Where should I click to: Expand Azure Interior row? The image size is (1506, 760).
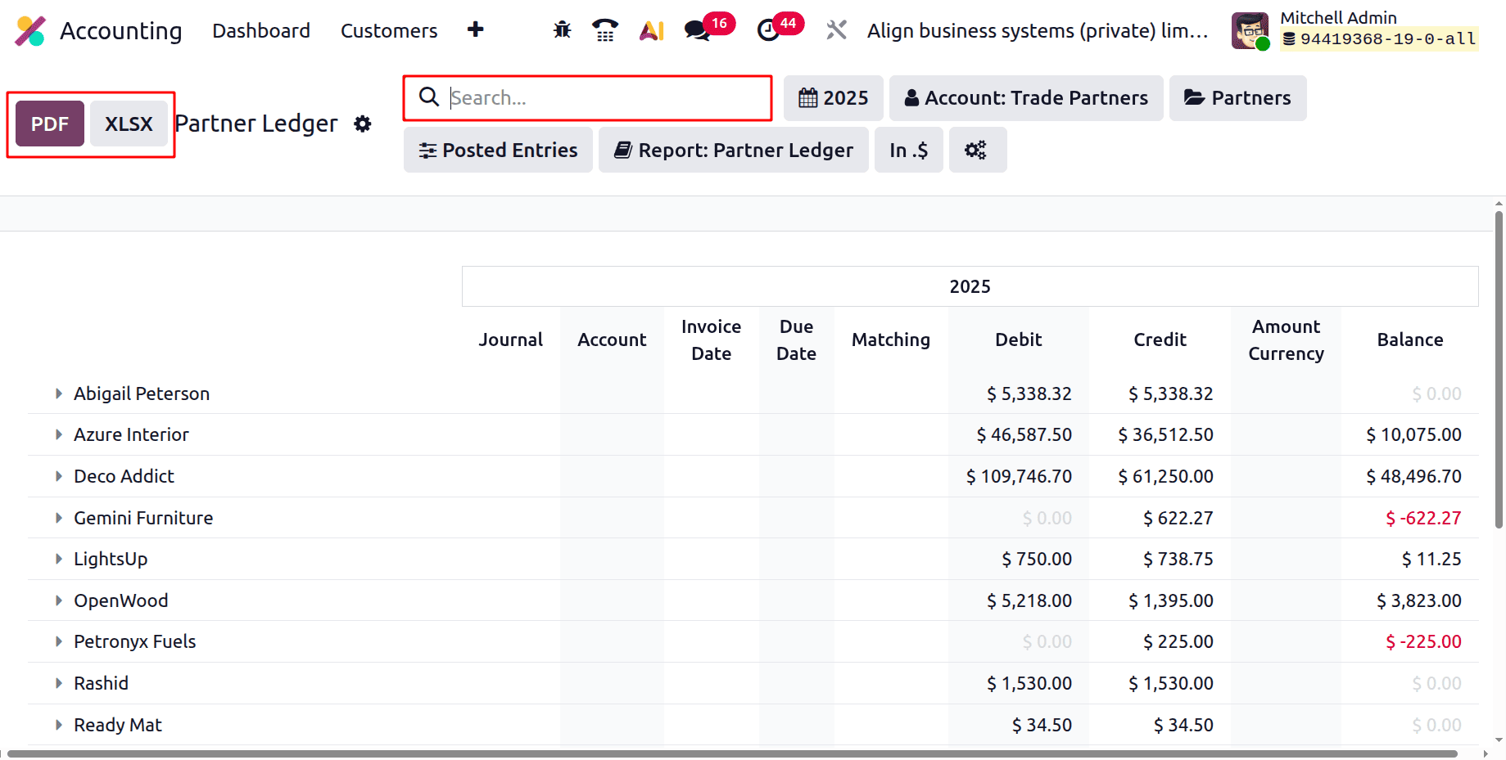59,434
